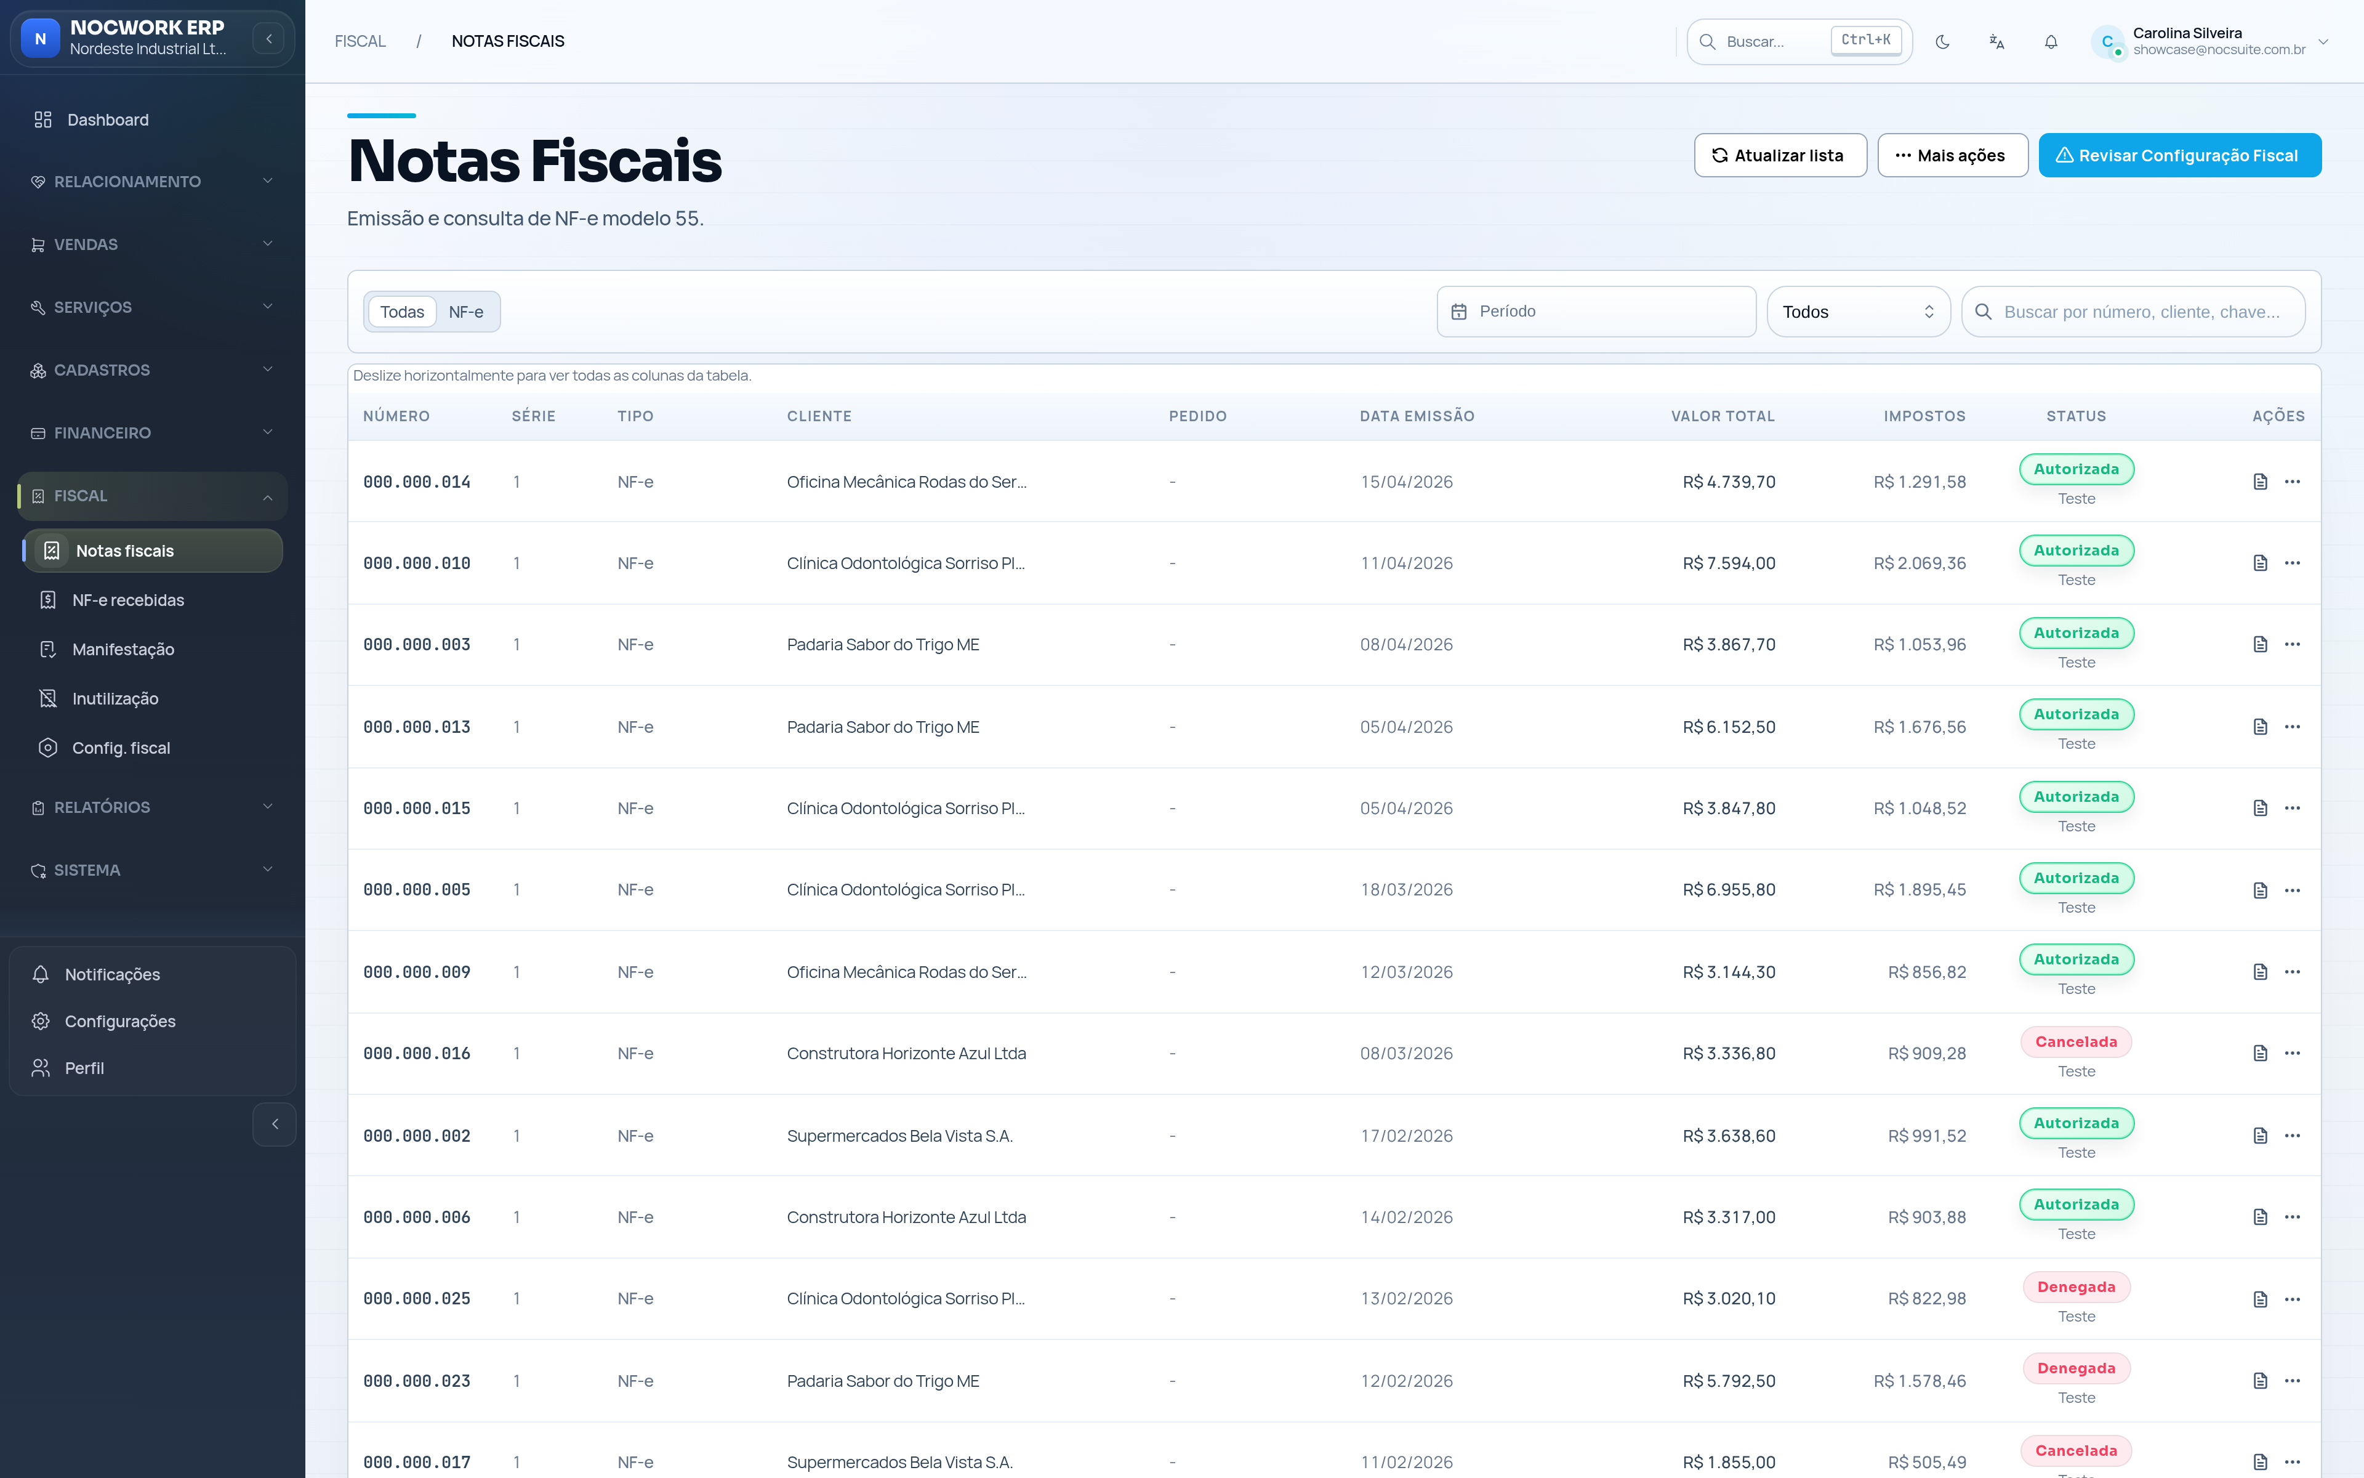Click Denegada badge of note 000.000.025
The width and height of the screenshot is (2364, 1478).
tap(2076, 1287)
